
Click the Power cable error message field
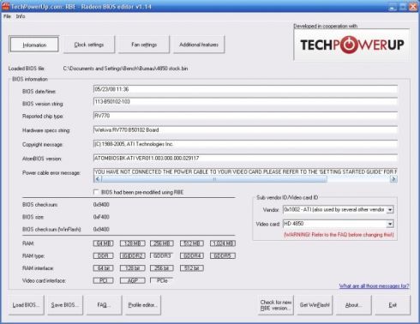(x=245, y=172)
